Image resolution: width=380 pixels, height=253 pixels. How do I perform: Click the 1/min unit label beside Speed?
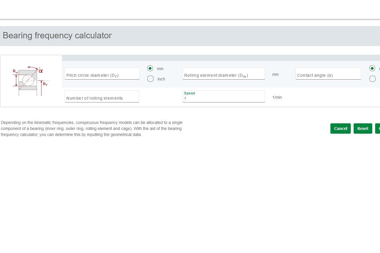click(277, 97)
